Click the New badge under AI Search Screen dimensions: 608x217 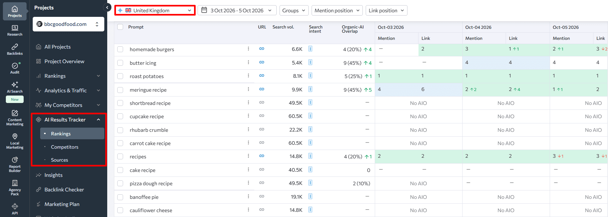15,99
